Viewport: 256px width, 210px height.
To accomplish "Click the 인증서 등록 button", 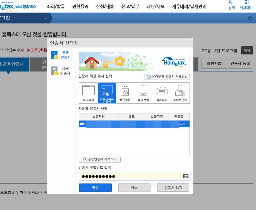I will pyautogui.click(x=240, y=64).
